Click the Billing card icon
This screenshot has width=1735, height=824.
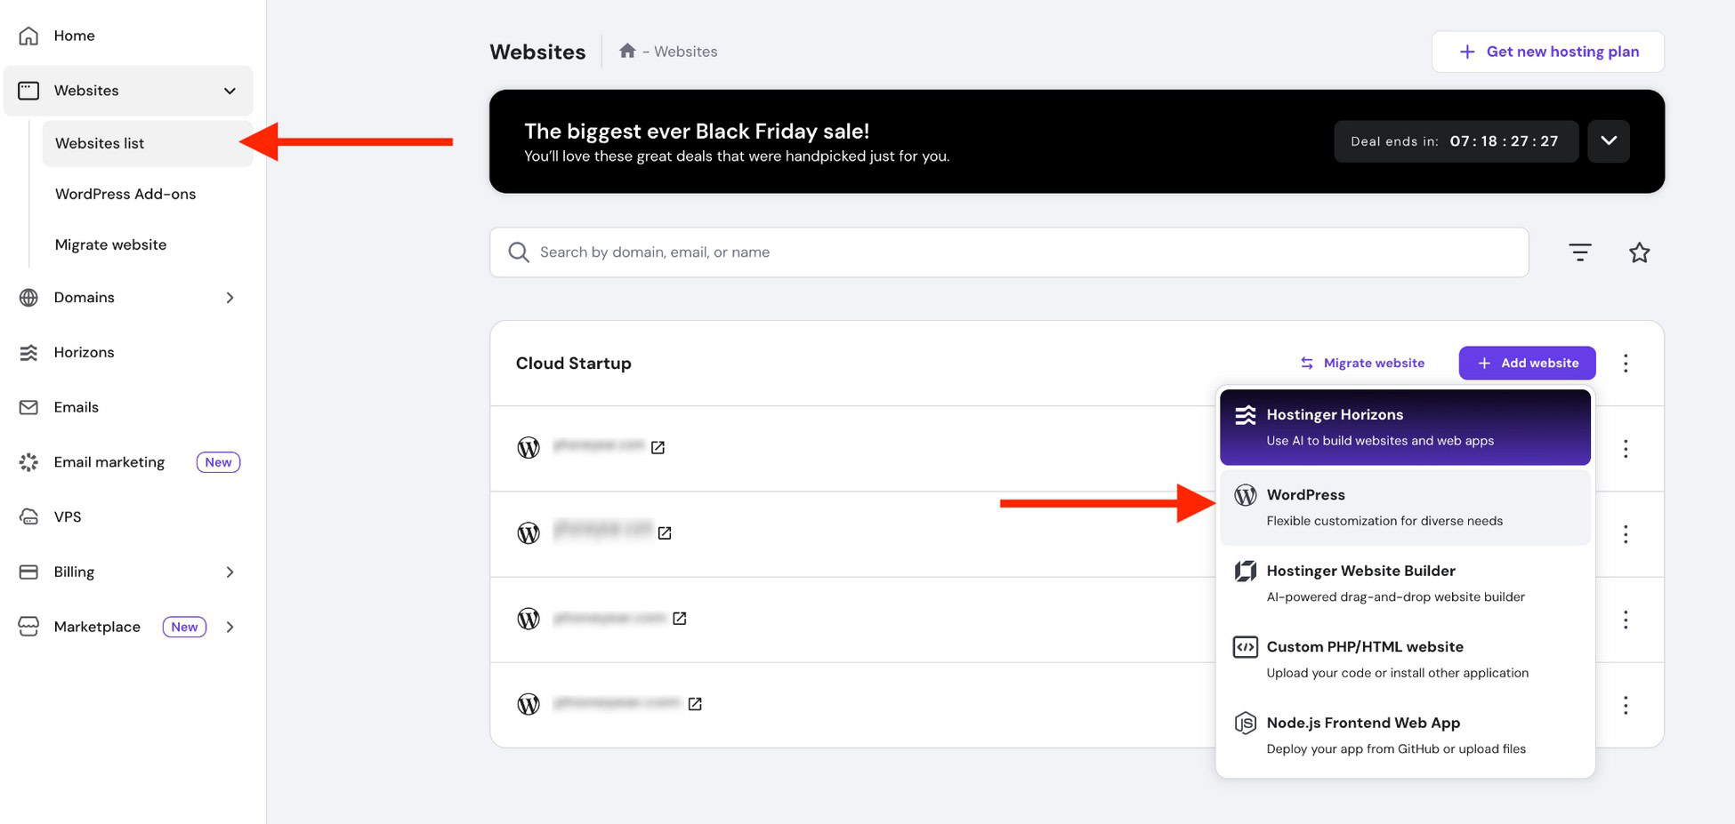click(28, 572)
